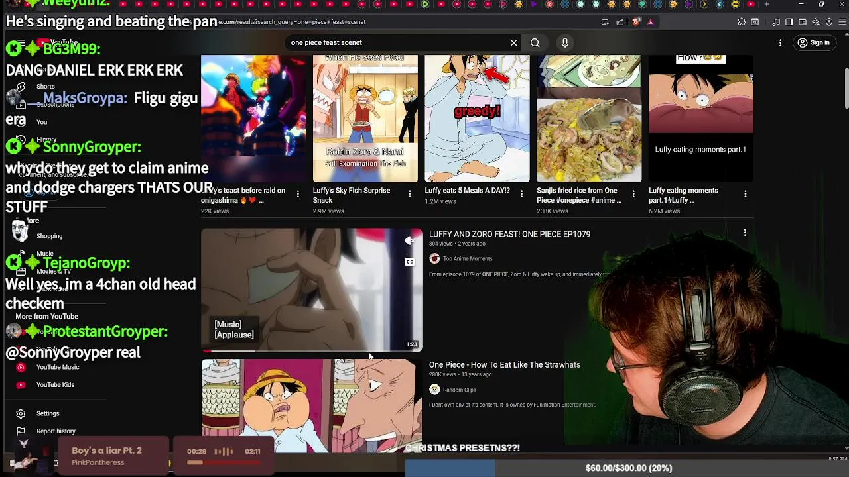Click the LUFFY AND ZORO FEAST video title
This screenshot has height=477, width=849.
pos(509,234)
